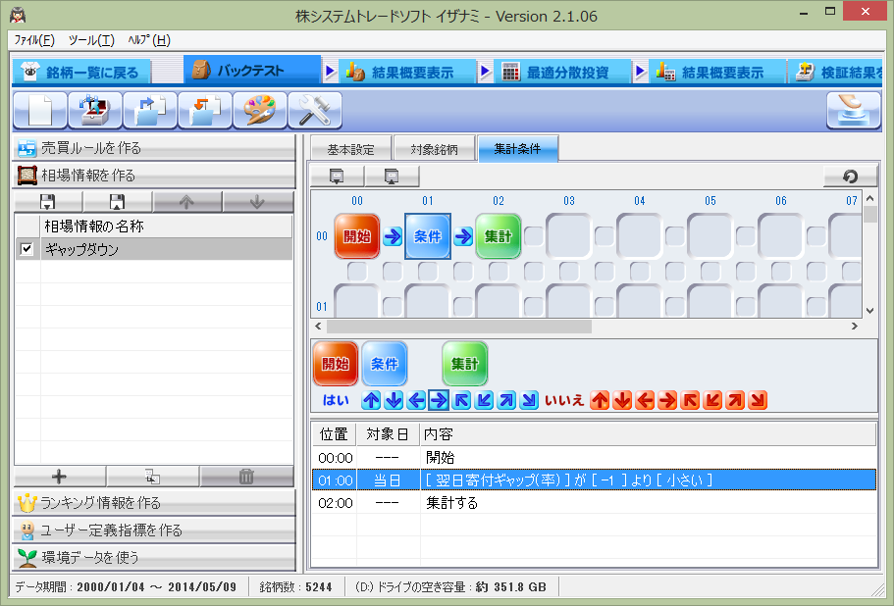Click the new blank document toolbar icon

pyautogui.click(x=40, y=110)
